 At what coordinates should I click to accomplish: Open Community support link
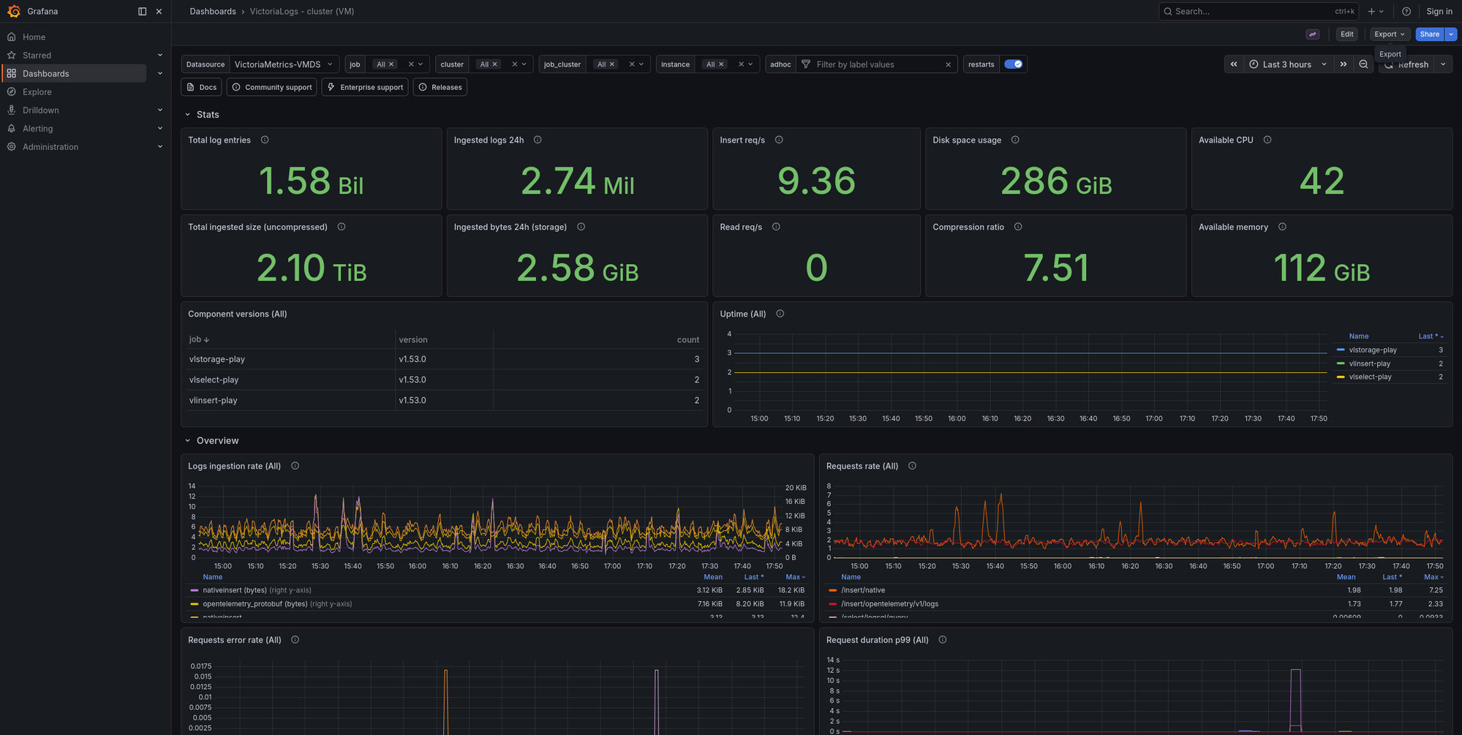(271, 87)
